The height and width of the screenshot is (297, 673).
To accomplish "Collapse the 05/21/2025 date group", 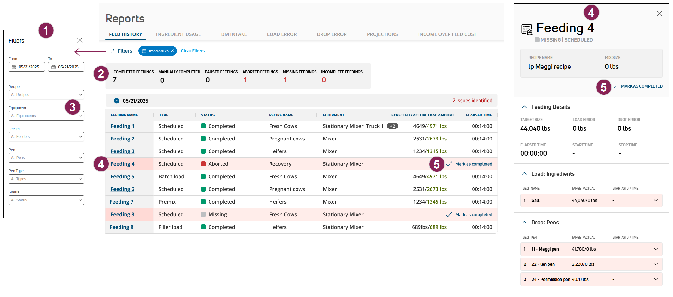I will point(117,101).
